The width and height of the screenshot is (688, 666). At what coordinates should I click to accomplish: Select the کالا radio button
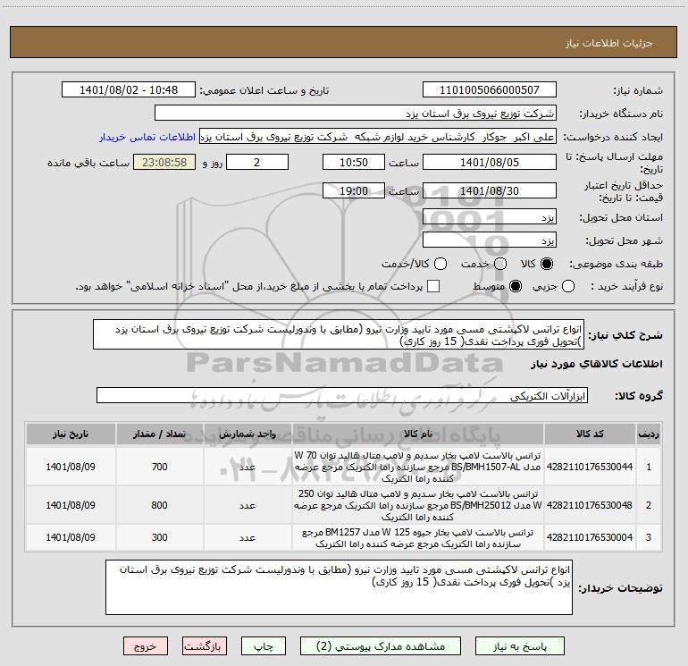pyautogui.click(x=547, y=264)
